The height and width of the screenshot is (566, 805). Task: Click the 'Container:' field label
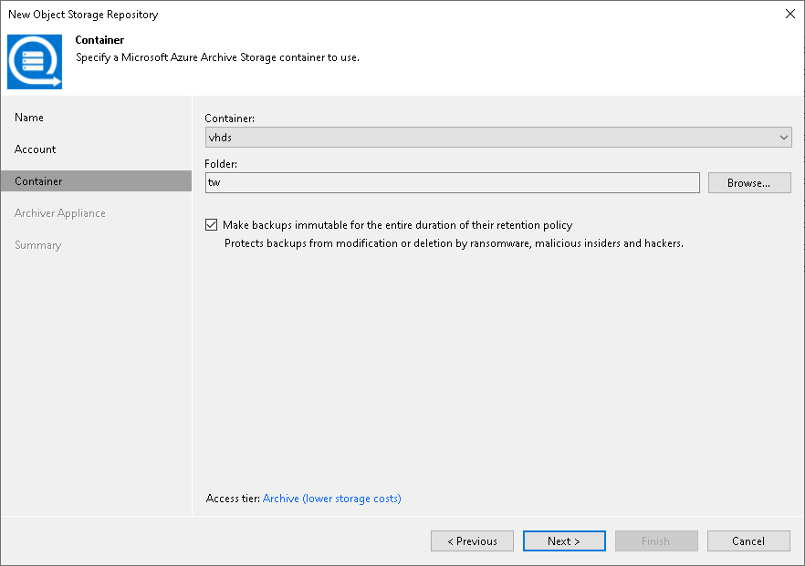(229, 118)
